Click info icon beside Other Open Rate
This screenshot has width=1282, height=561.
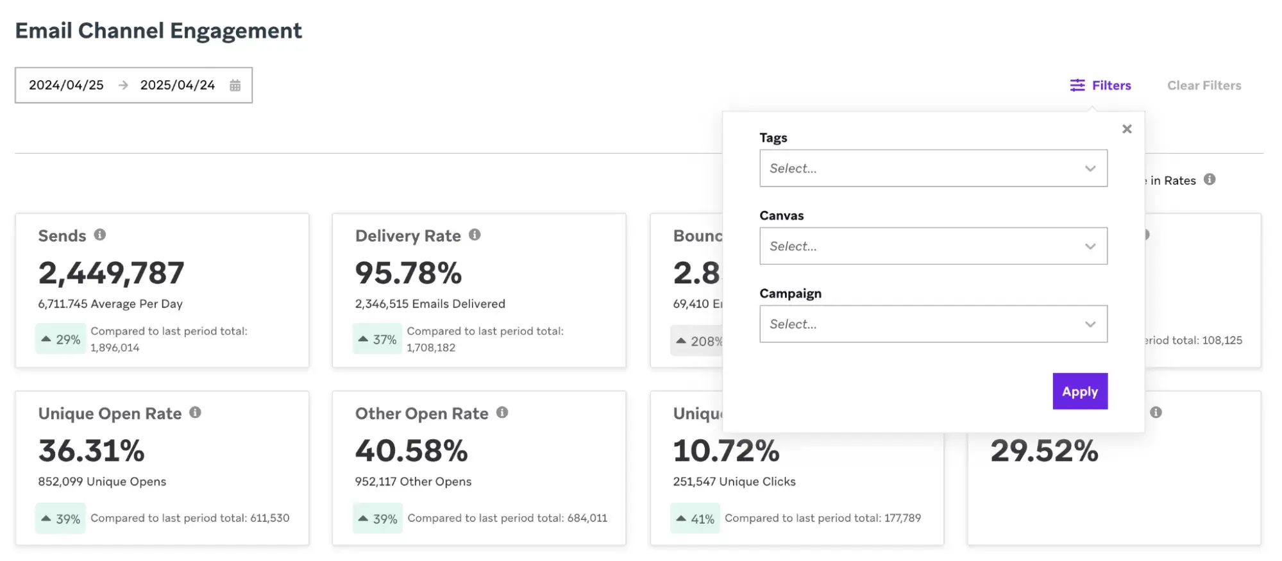coord(502,412)
